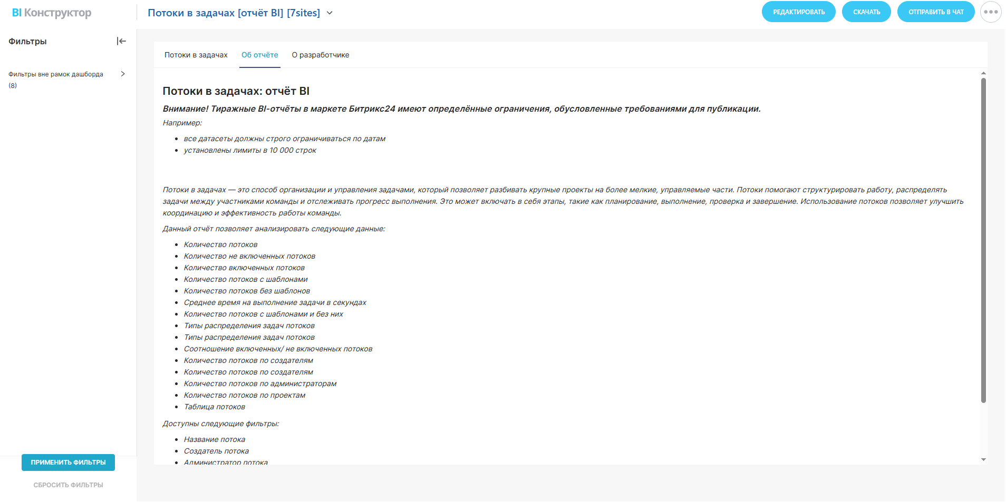Click the heading Потоки в задачах: отчёт BI
The width and height of the screenshot is (1006, 502).
[236, 91]
